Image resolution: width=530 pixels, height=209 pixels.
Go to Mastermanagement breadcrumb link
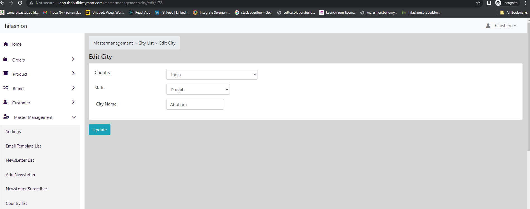[113, 43]
